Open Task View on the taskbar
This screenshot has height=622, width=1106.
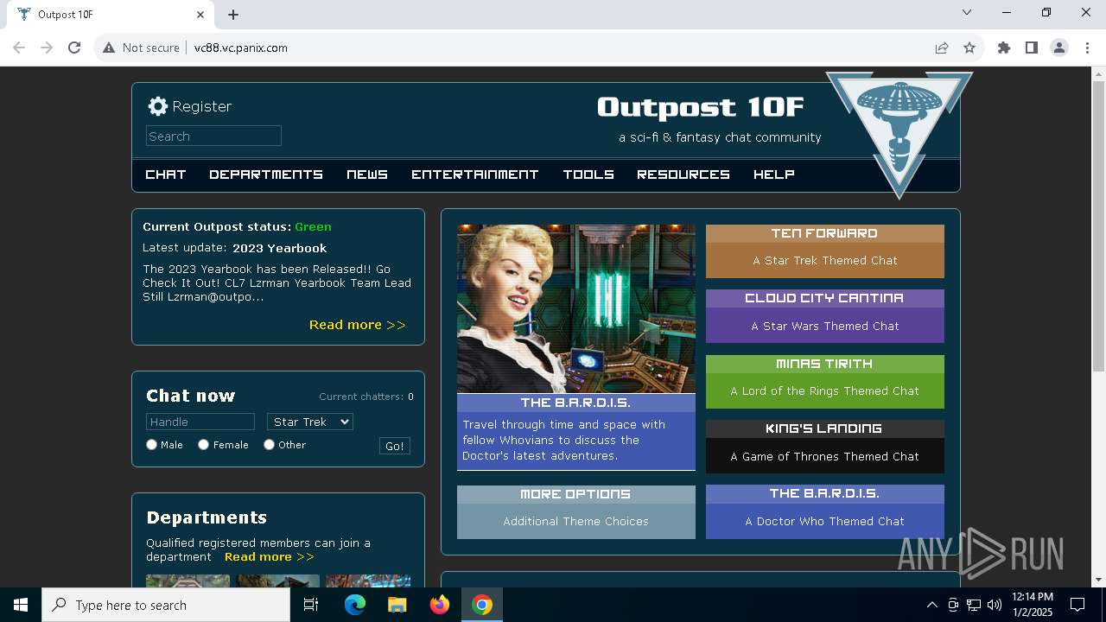[x=311, y=605]
